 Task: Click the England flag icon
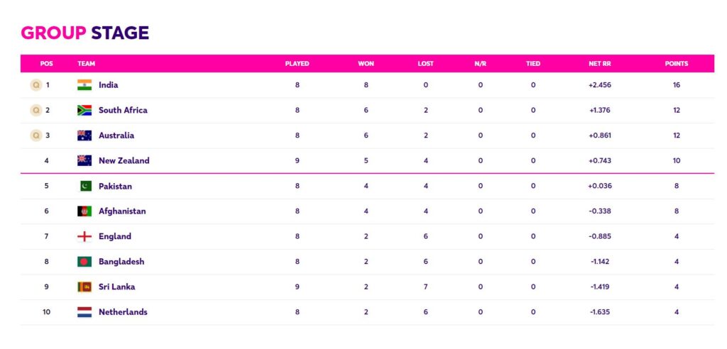(84, 237)
